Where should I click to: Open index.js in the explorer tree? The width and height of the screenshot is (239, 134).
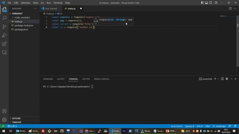24,22
